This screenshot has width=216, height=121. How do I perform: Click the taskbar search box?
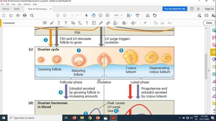pos(35,118)
